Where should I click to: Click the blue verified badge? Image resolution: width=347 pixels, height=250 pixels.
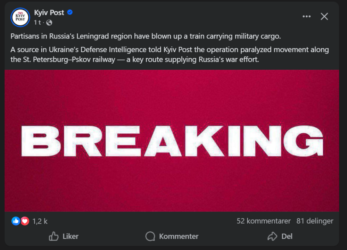[x=70, y=12]
